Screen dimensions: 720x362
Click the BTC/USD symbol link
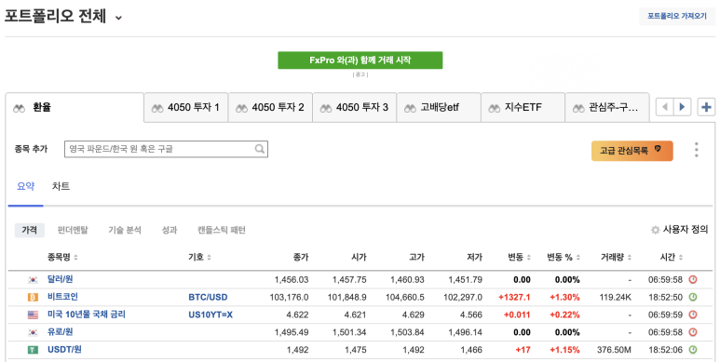(x=208, y=297)
